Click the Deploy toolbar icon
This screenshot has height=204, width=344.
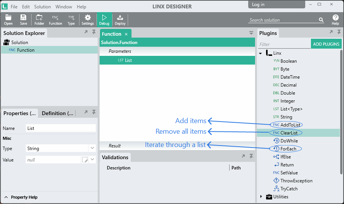(120, 20)
